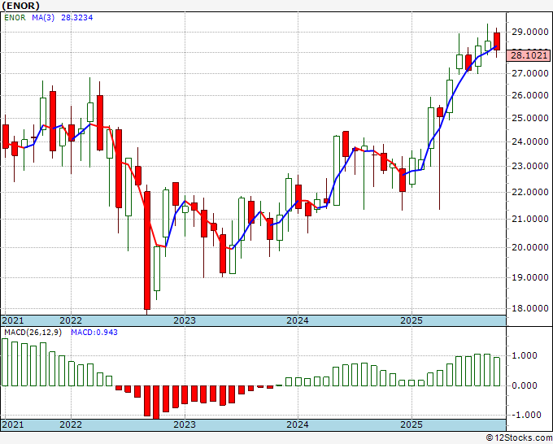Click 2025 on the price chart timeline
The image size is (553, 444).
tap(411, 320)
